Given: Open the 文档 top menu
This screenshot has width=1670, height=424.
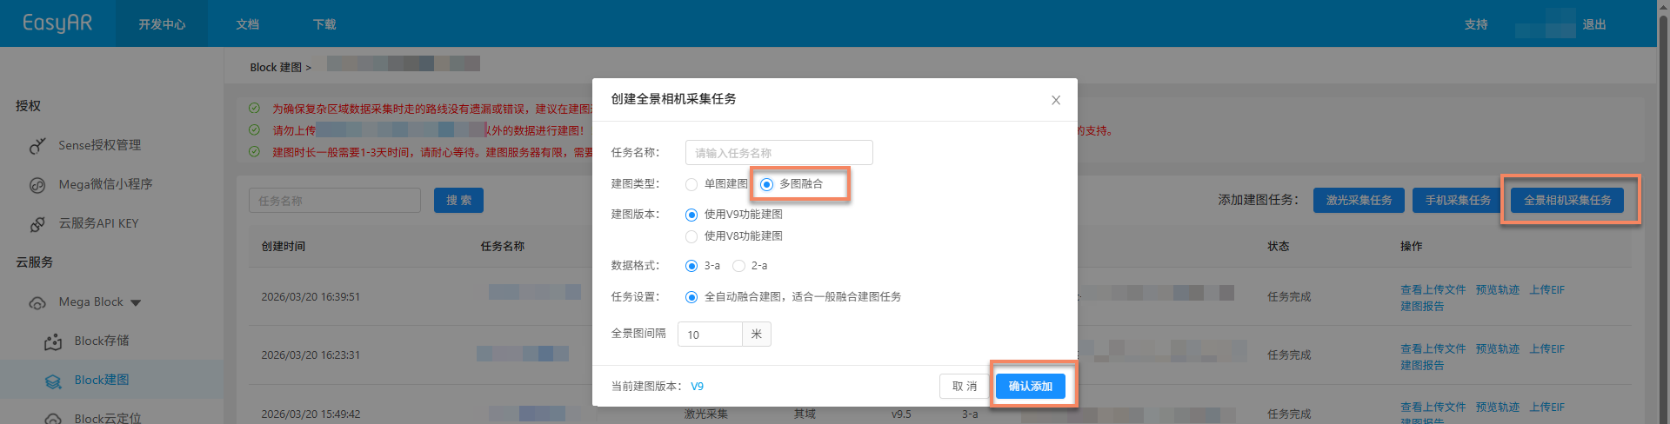Looking at the screenshot, I should point(248,24).
